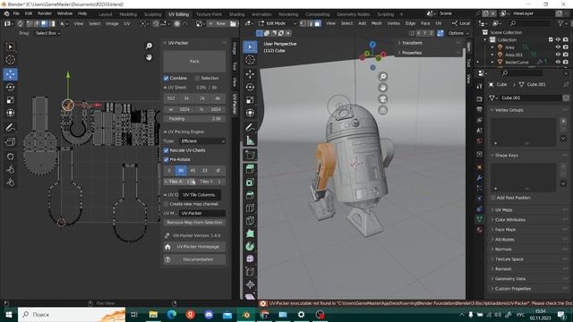Hide the Area light in outliner
The width and height of the screenshot is (573, 322).
point(558,47)
